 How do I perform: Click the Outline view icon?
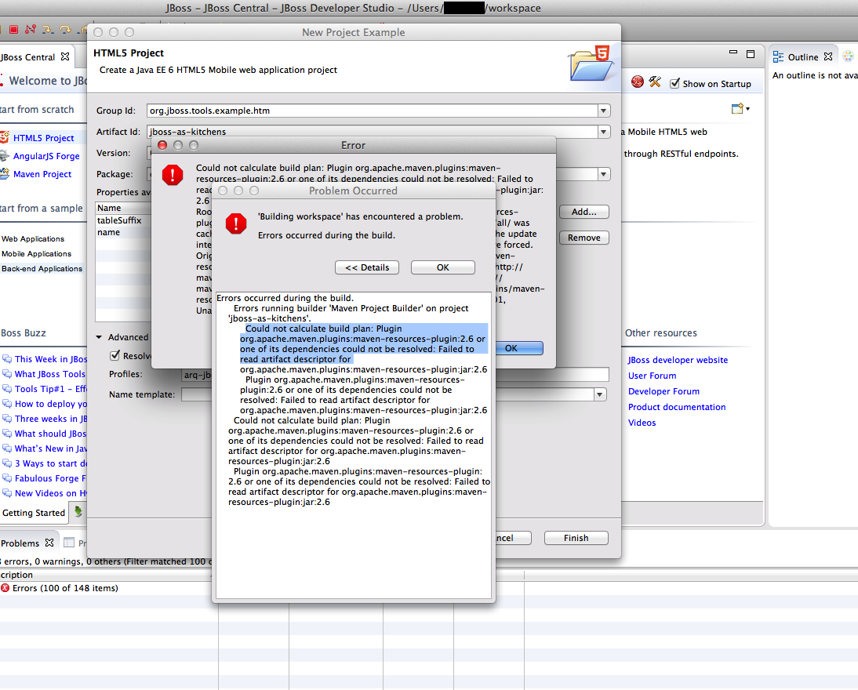[778, 57]
